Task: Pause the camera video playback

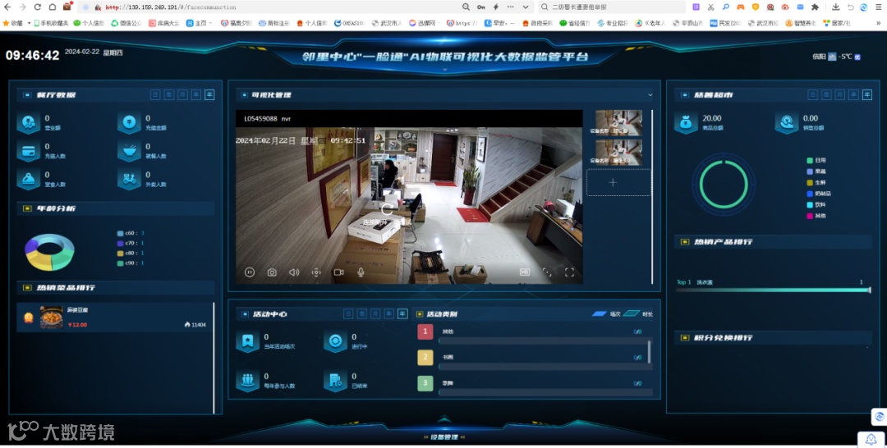Action: pyautogui.click(x=250, y=272)
